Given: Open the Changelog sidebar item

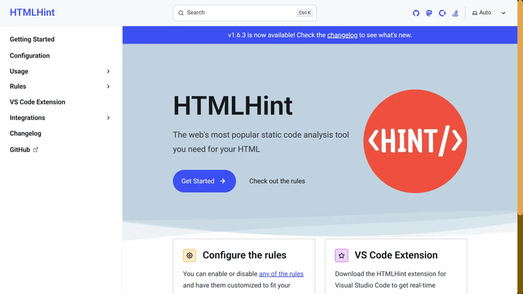Looking at the screenshot, I should coord(25,133).
